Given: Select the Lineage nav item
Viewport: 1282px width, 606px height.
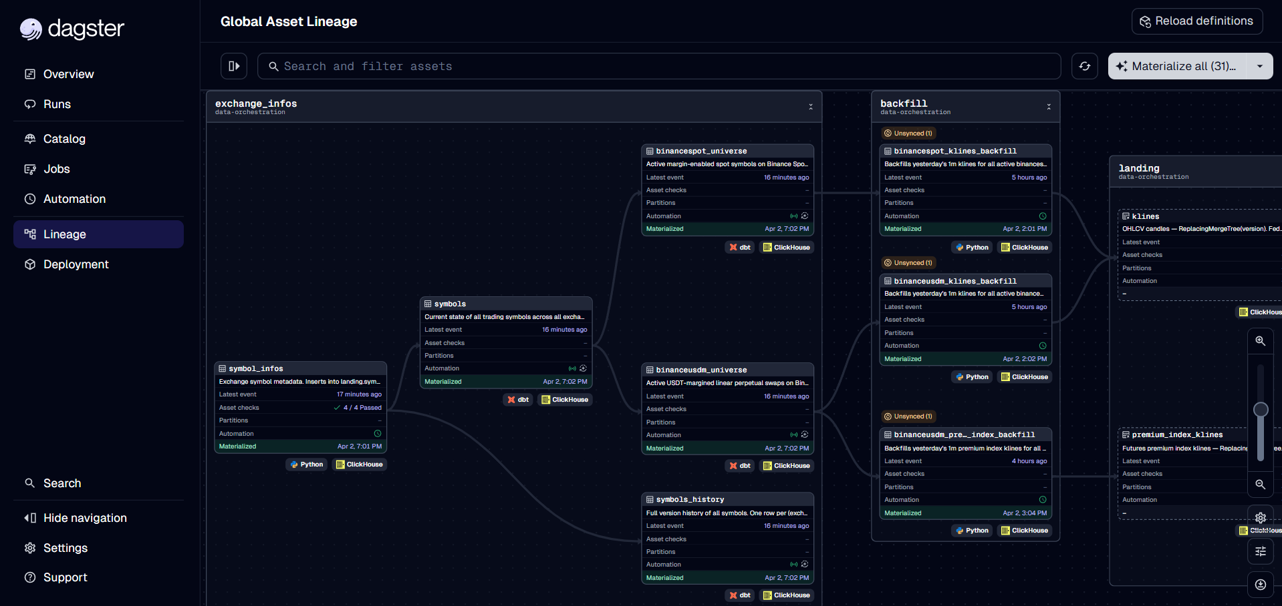Looking at the screenshot, I should [x=99, y=234].
